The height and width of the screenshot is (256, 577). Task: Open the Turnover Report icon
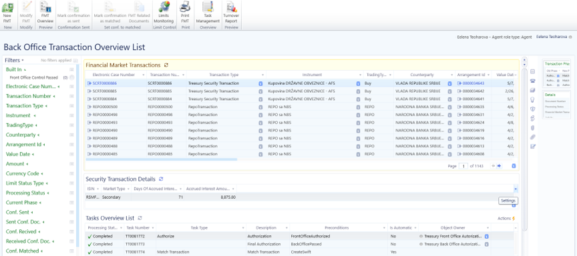(231, 7)
